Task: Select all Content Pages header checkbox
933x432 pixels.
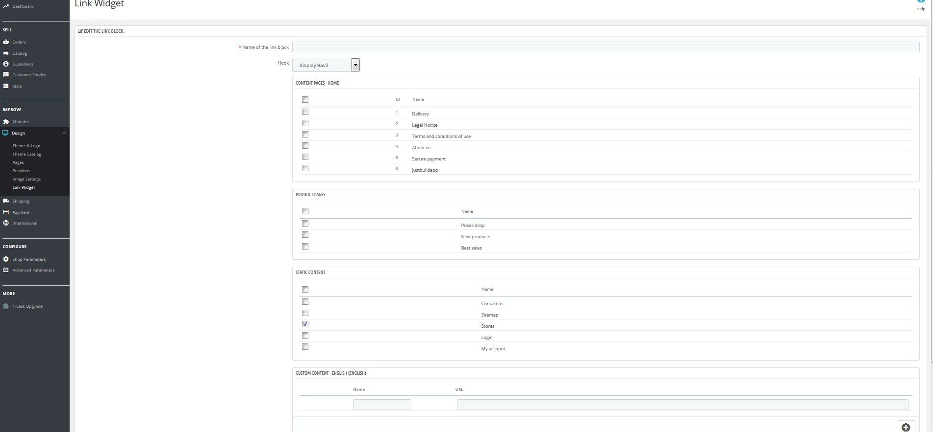Action: (x=305, y=100)
